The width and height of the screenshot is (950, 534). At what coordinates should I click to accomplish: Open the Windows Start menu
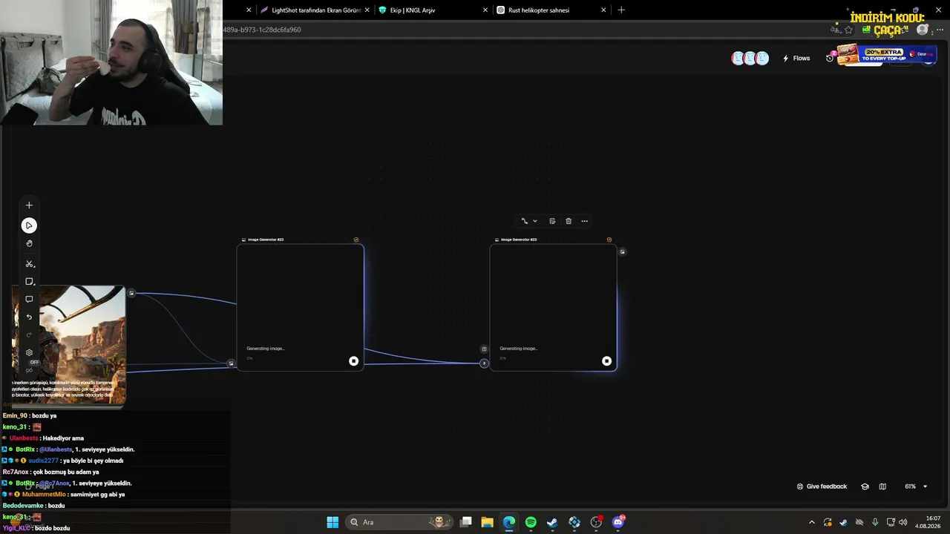[x=332, y=522]
